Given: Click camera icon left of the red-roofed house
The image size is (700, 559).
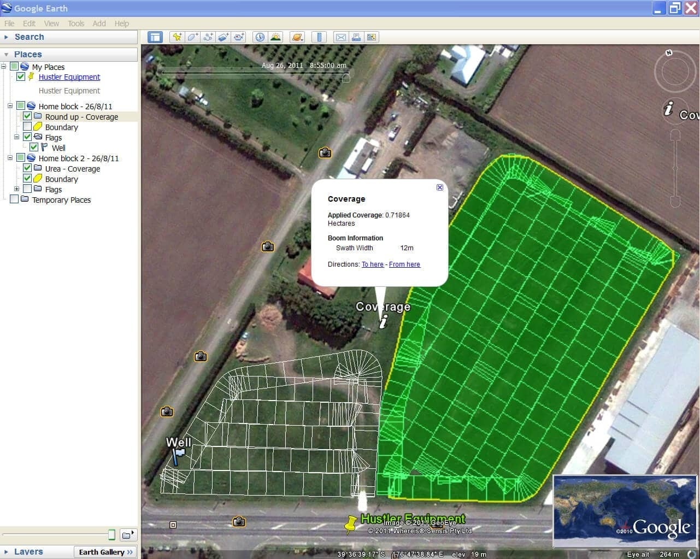Looking at the screenshot, I should 267,246.
